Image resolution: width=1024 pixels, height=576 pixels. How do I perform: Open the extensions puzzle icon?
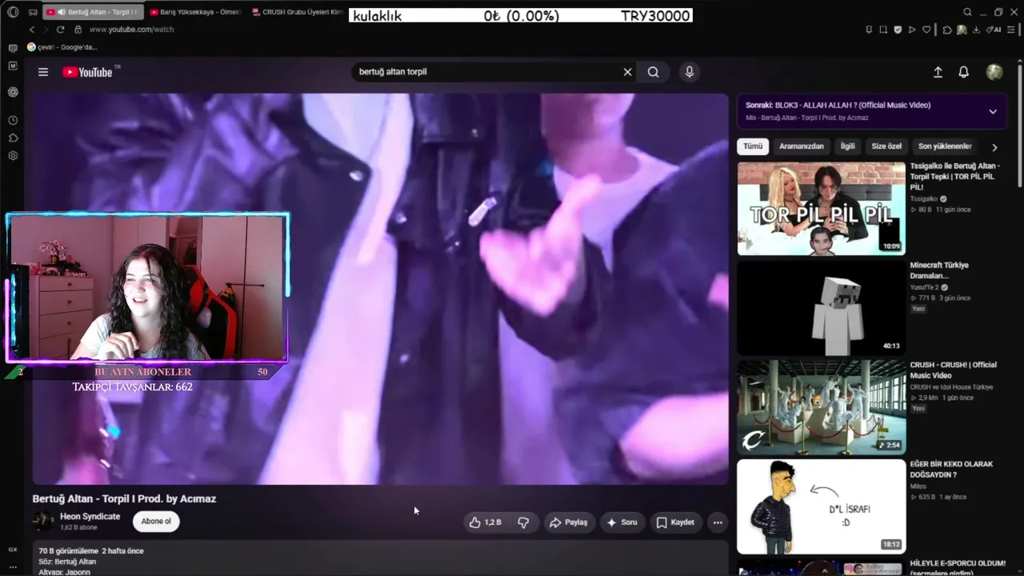click(947, 30)
